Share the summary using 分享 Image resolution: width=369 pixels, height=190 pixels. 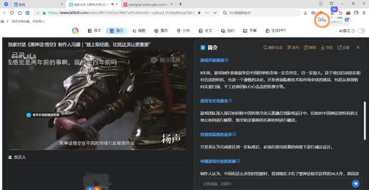pos(343,47)
